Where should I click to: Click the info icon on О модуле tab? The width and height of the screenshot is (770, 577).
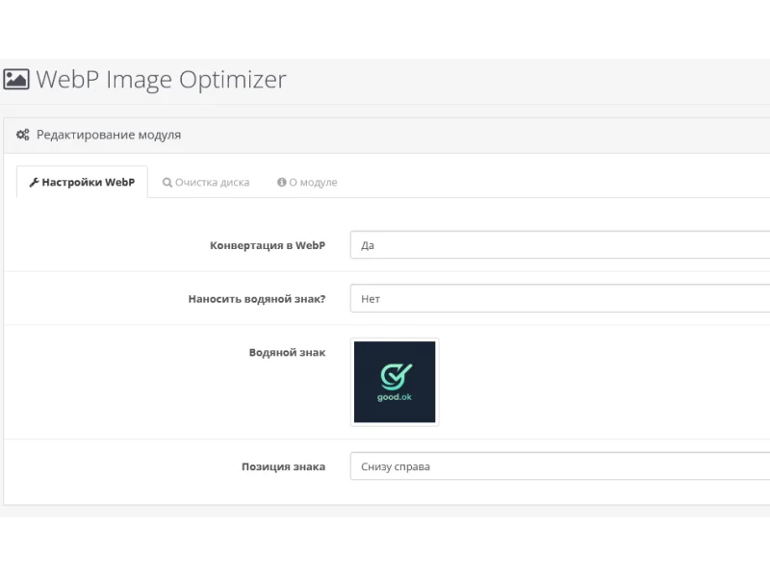[x=282, y=183]
